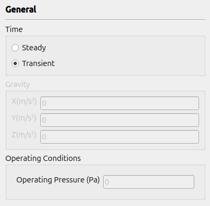Screen dimensions: 210x206
Task: Click the zero value in X gravity field
Action: (44, 103)
